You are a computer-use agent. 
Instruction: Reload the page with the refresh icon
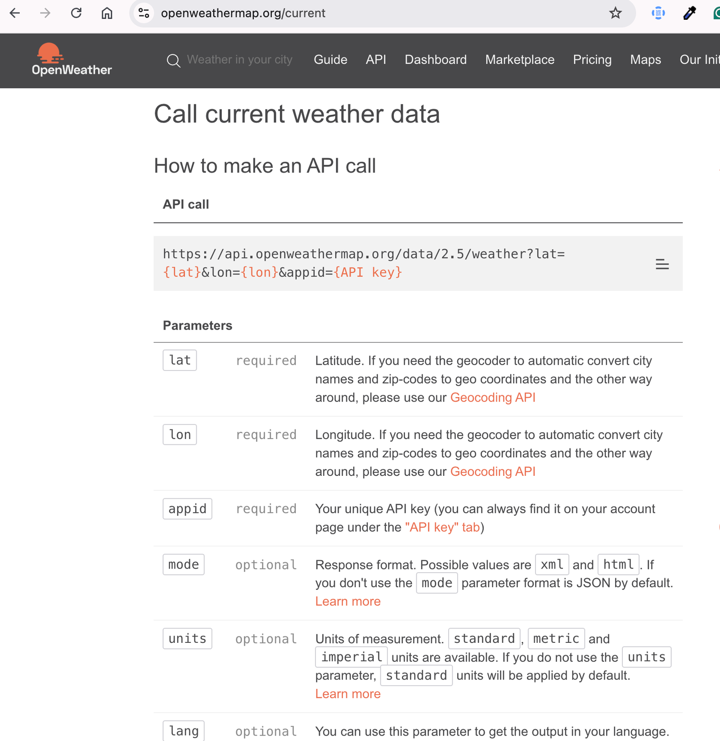click(76, 13)
